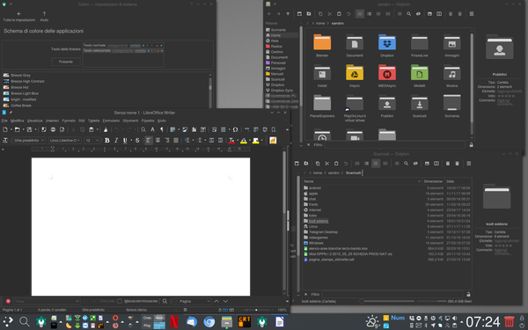Open font size dropdown showing 12
The width and height of the screenshot is (528, 330).
click(92, 141)
